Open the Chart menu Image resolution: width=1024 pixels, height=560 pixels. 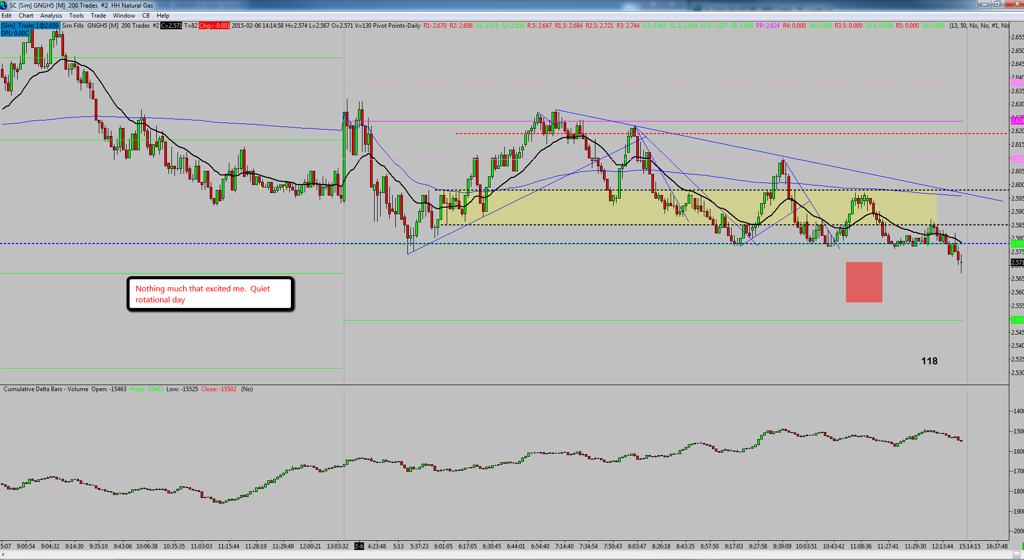click(26, 16)
